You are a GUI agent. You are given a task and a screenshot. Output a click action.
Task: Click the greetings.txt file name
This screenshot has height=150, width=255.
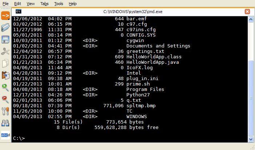pyautogui.click(x=146, y=51)
